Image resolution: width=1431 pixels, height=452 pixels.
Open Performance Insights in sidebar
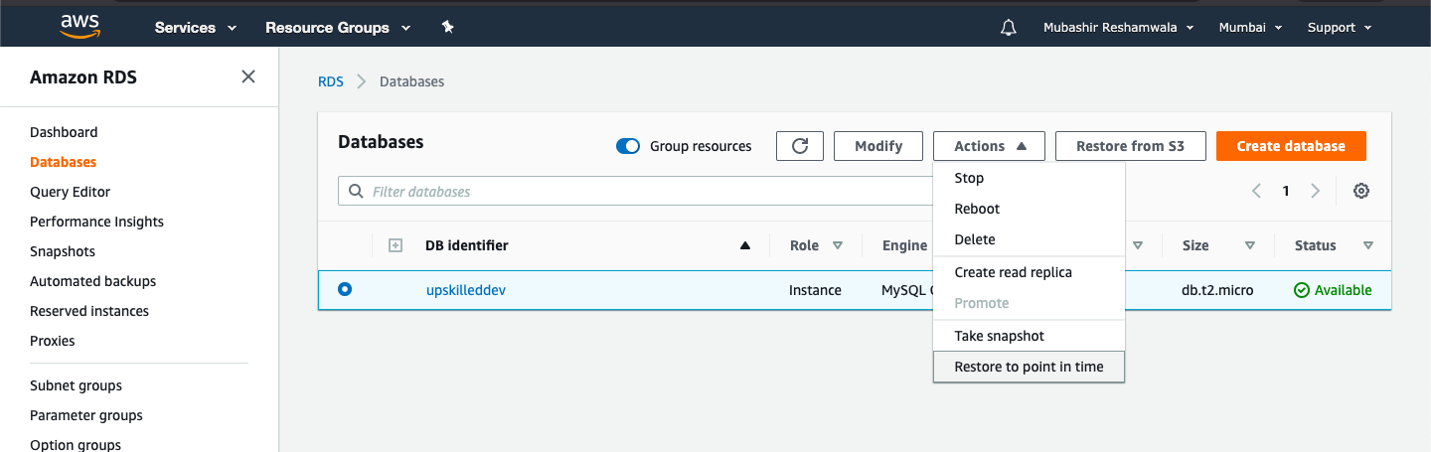coord(96,222)
